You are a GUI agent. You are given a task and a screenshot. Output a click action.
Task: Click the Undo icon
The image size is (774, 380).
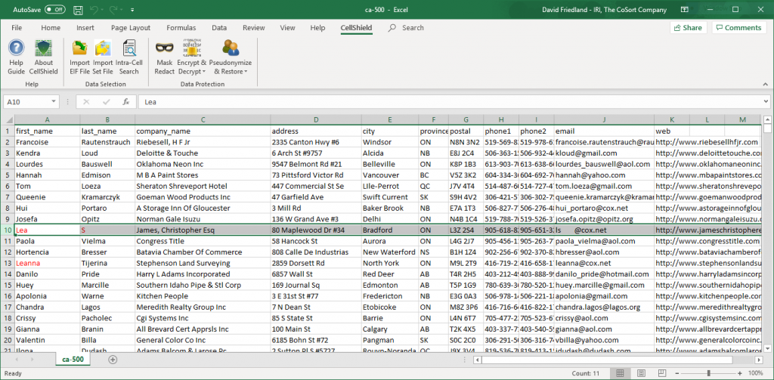tap(95, 9)
